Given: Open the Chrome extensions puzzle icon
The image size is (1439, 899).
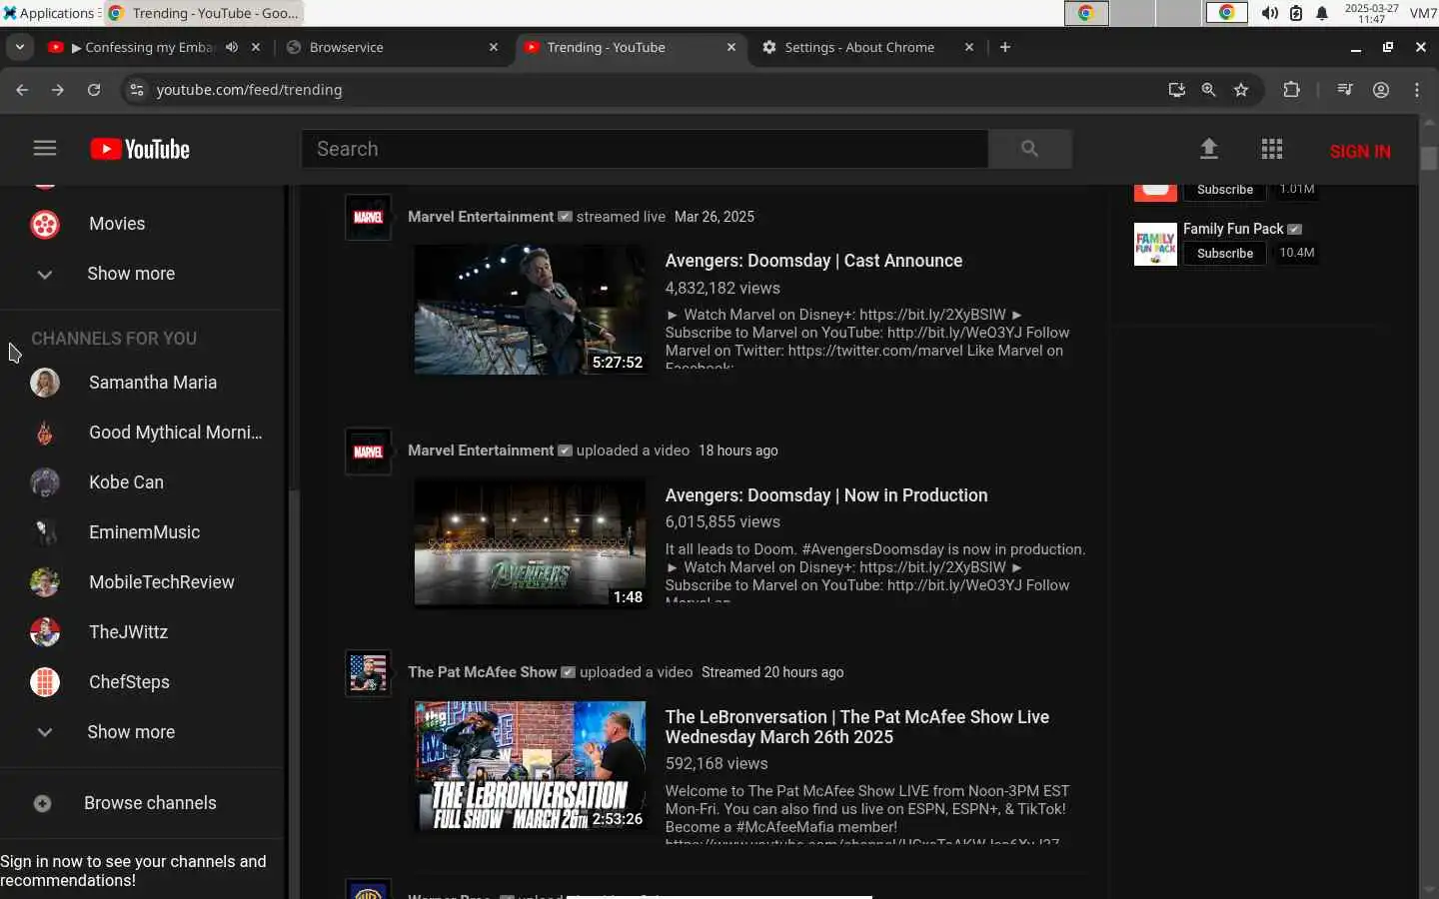Looking at the screenshot, I should click(x=1291, y=90).
